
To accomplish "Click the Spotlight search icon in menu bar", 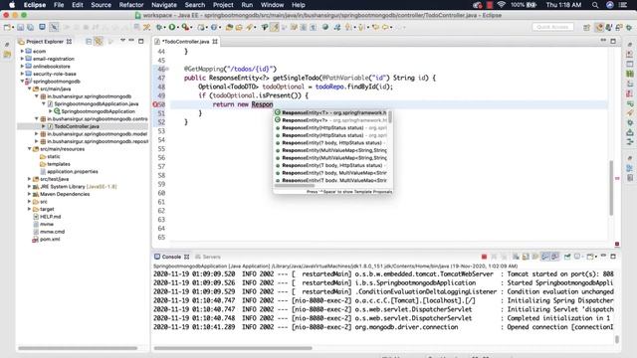I will pyautogui.click(x=595, y=5).
